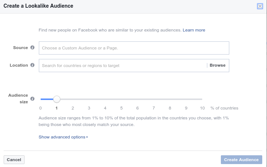Click the 8 mark on audience slider
267x167 pixels.
click(170, 108)
